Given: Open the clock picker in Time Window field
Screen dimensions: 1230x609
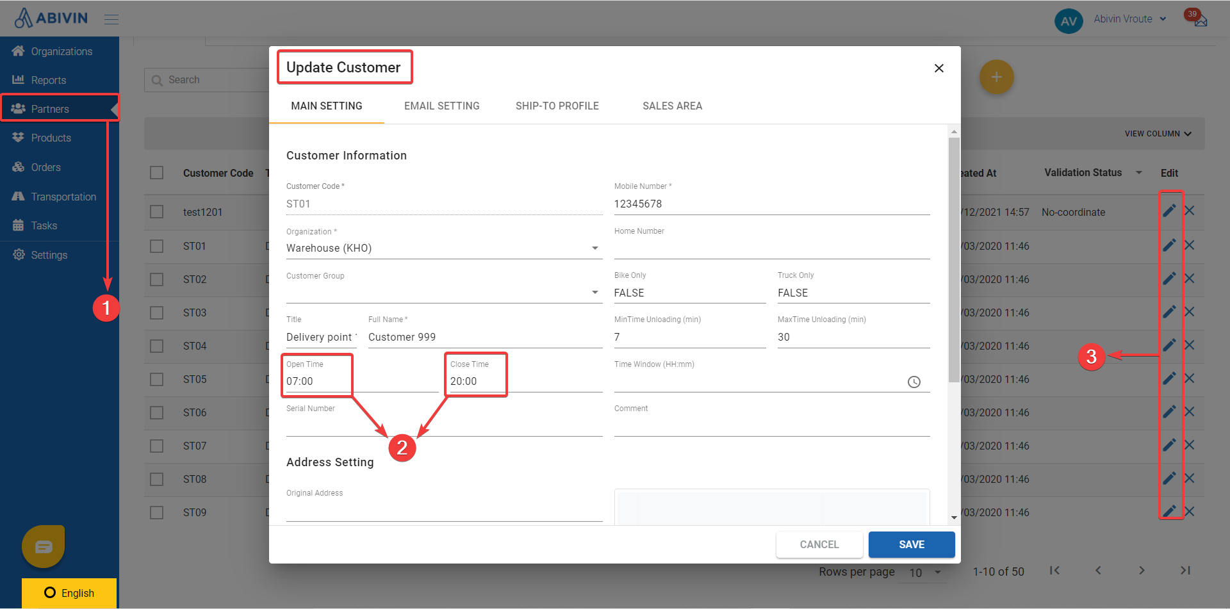Looking at the screenshot, I should point(914,382).
